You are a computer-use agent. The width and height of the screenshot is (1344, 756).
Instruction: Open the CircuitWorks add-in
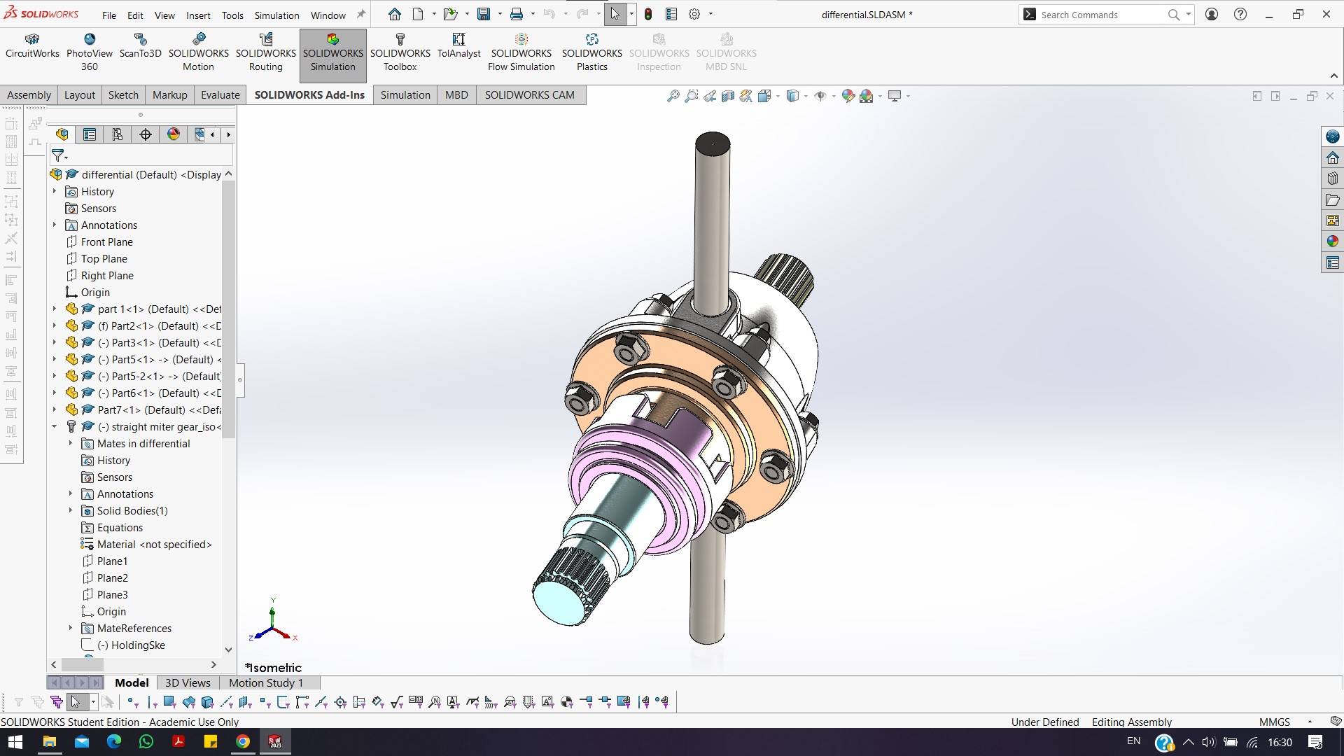tap(32, 46)
